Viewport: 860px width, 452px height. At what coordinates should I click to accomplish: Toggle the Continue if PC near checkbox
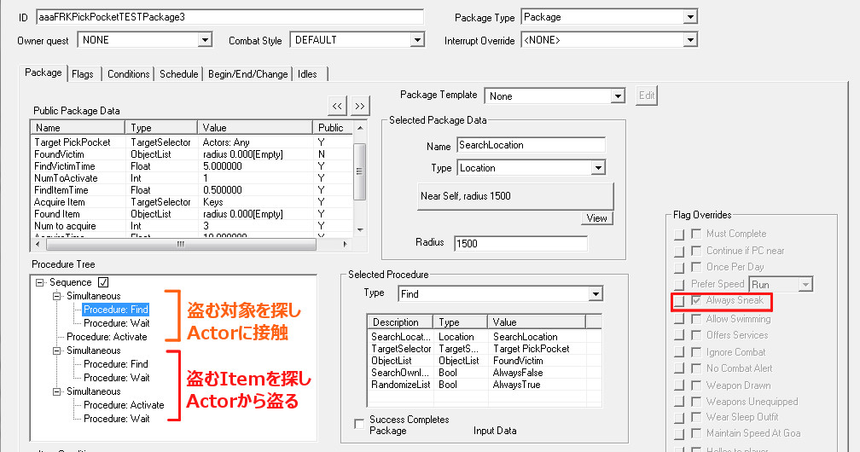click(696, 251)
